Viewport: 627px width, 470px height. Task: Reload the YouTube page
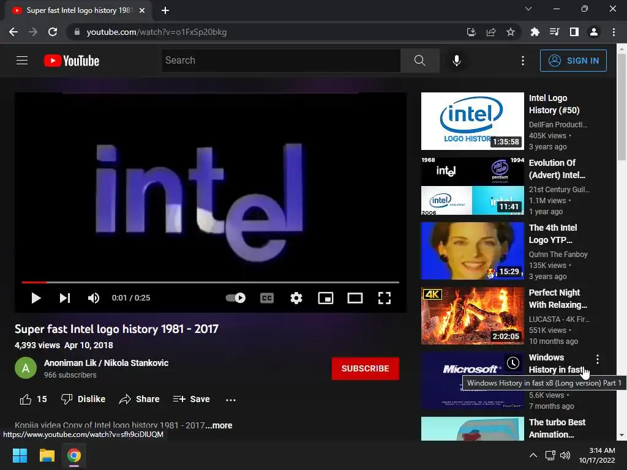[53, 32]
